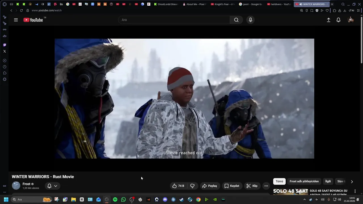
Task: Save the video with Kaydet button
Action: click(232, 186)
